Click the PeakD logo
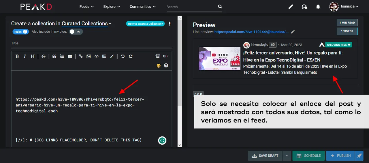 [36, 7]
